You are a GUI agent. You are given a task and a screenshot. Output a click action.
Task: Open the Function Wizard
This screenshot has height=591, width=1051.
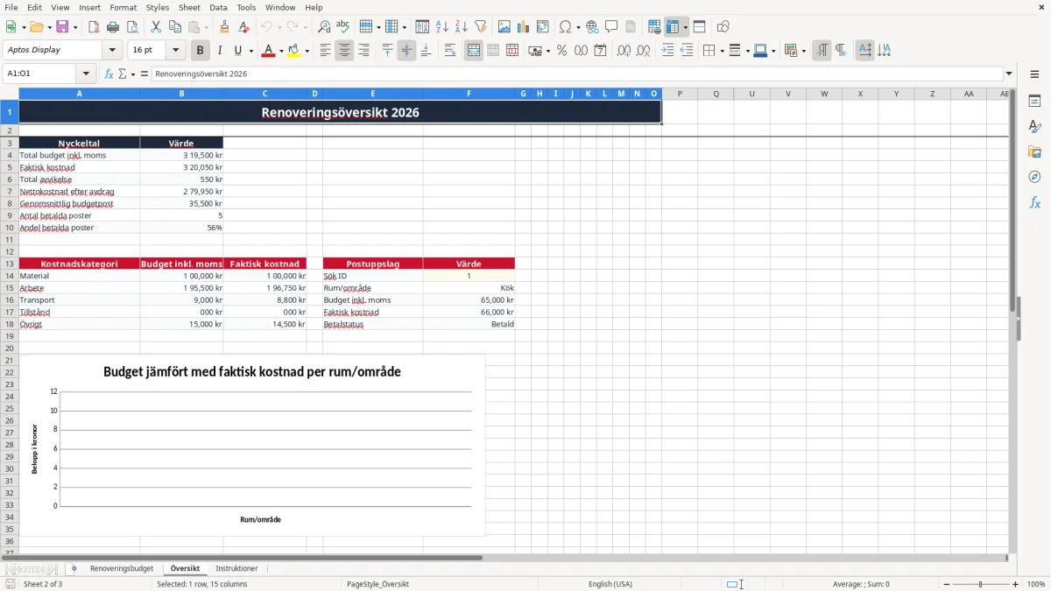(109, 74)
